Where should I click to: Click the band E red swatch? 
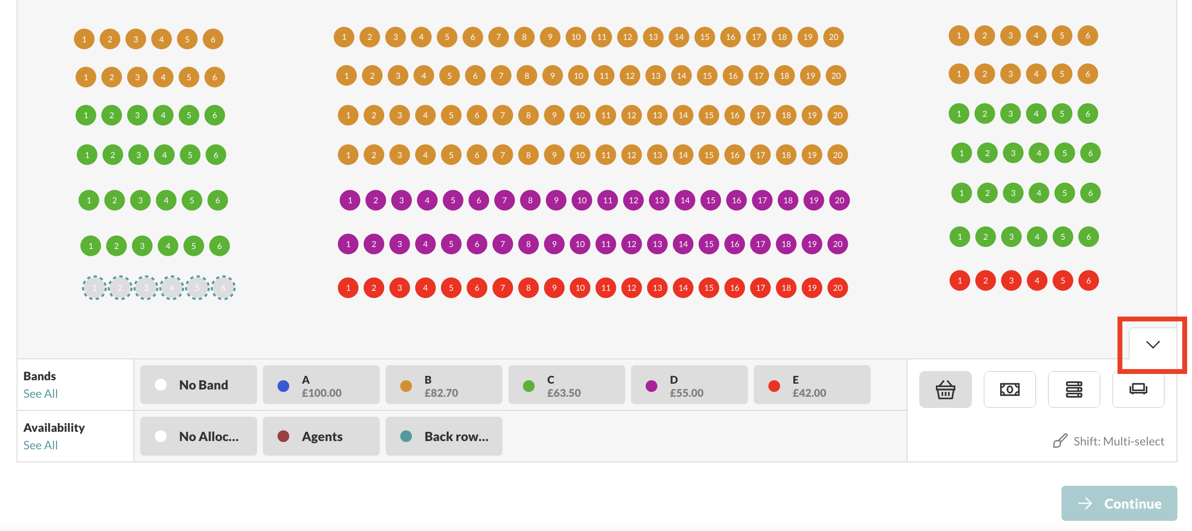click(x=774, y=386)
